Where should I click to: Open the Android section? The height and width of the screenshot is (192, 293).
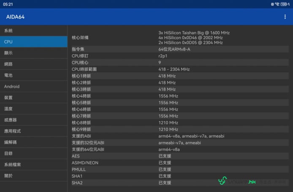point(34,86)
